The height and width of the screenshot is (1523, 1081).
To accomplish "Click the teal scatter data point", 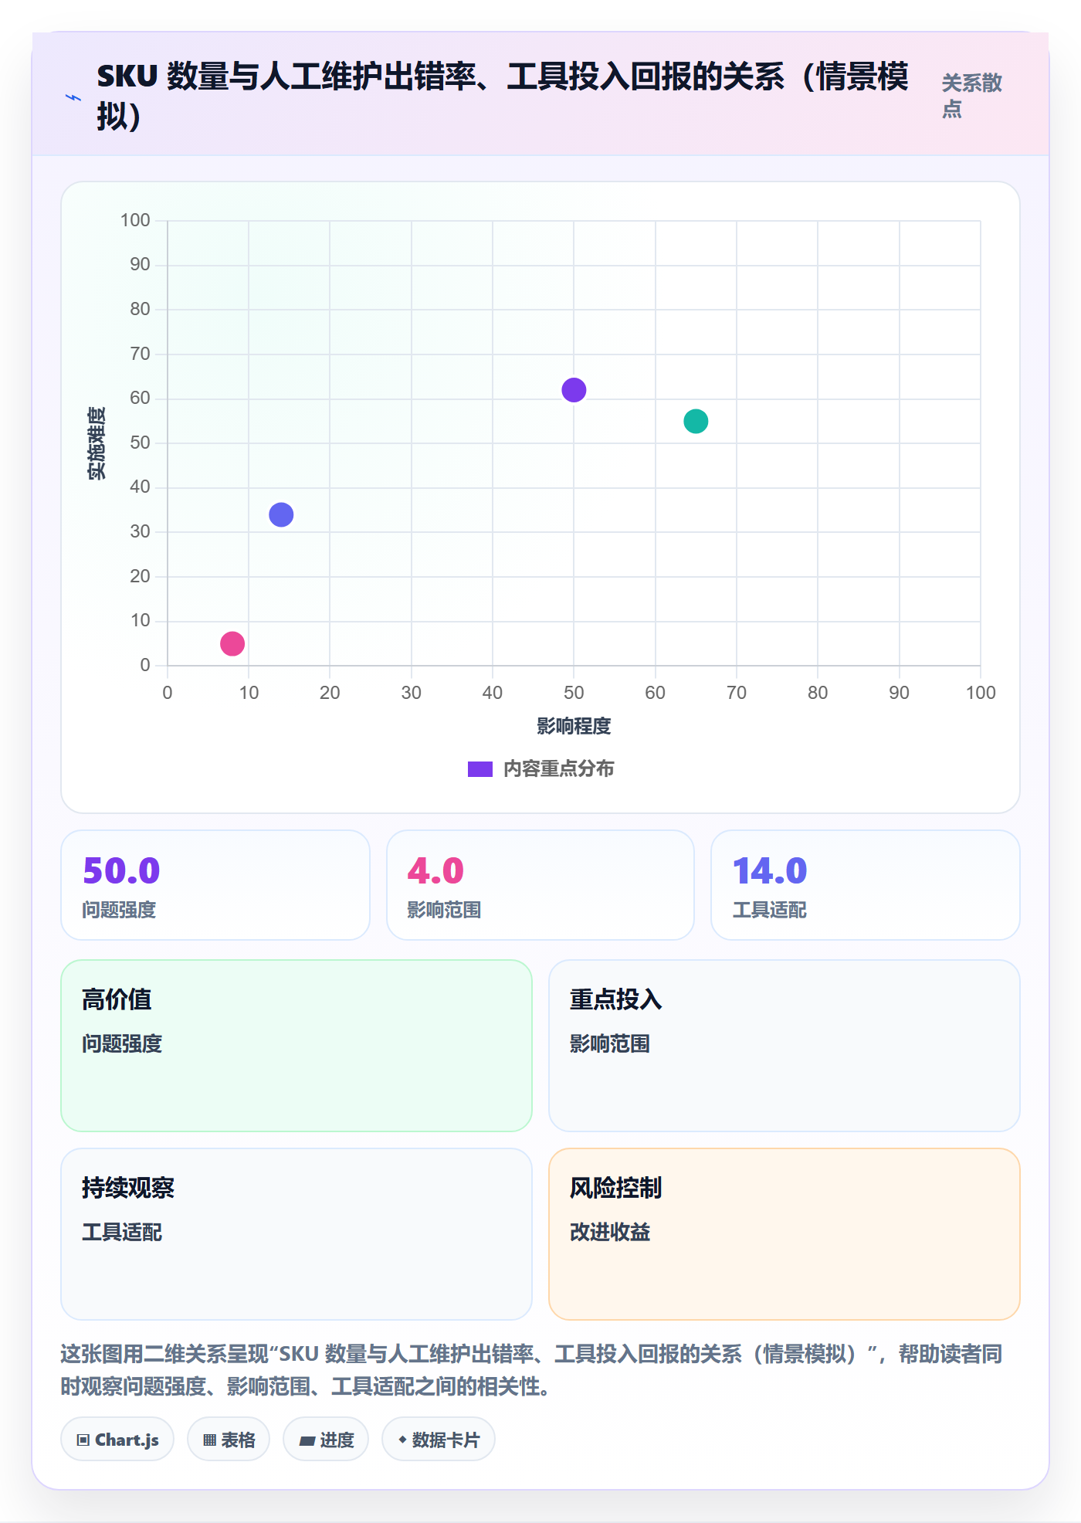I will [696, 421].
